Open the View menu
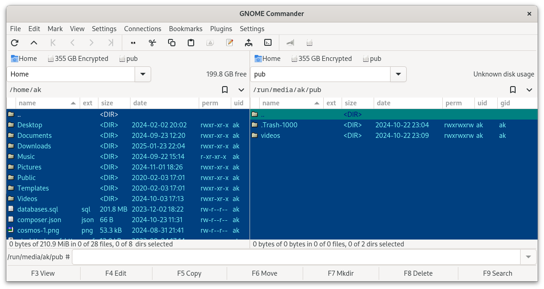Viewport: 544px width, 289px height. point(77,29)
